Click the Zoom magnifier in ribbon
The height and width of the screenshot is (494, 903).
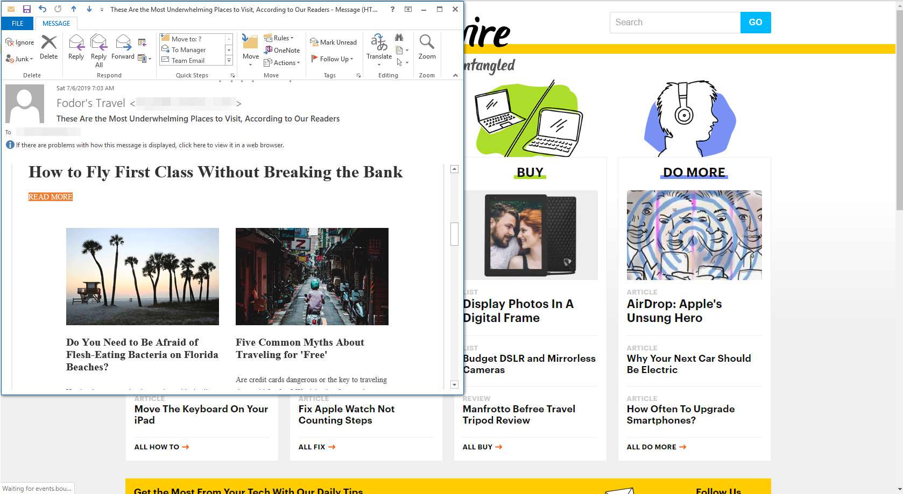tap(427, 47)
